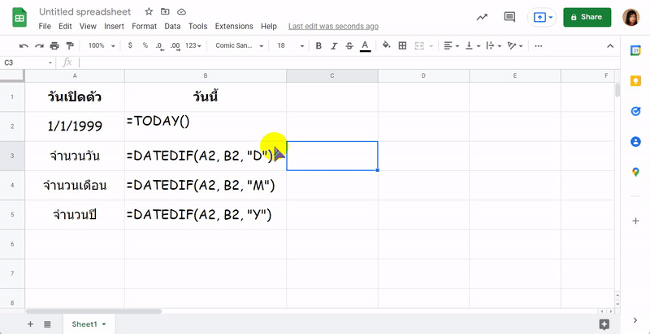Open Last edit was seconds ago link

pyautogui.click(x=333, y=26)
